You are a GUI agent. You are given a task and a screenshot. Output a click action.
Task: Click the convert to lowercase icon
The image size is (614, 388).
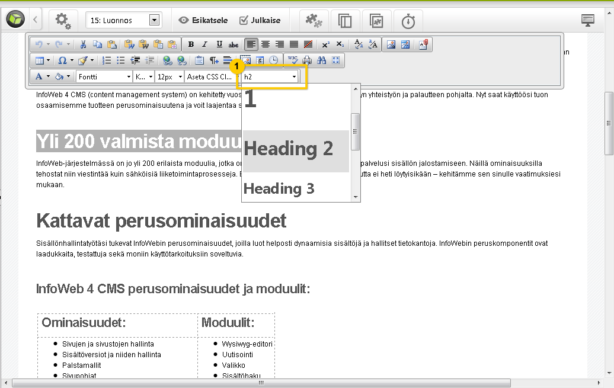point(359,44)
